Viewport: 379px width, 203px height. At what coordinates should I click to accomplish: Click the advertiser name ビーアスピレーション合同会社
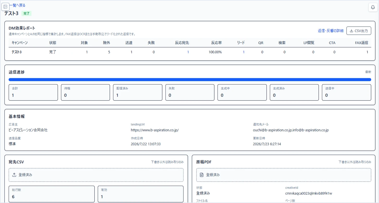point(28,130)
